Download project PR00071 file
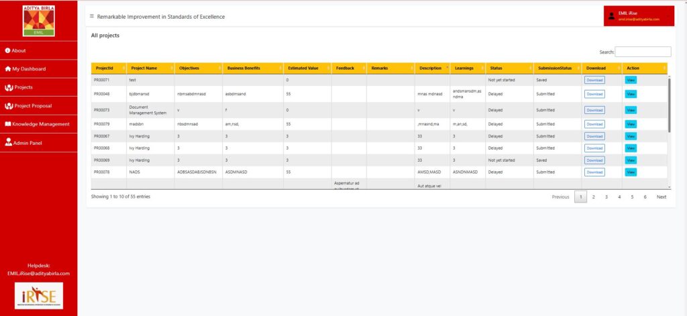 point(594,80)
